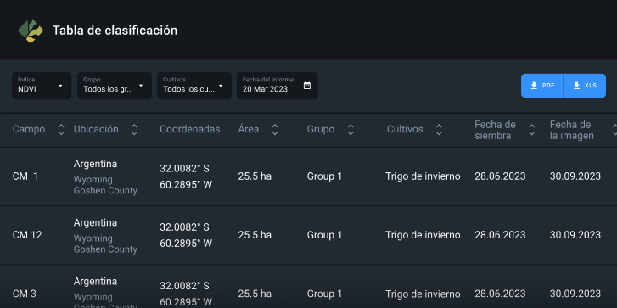Click the app logo beside Tabla de clasificación
617x308 pixels.
pyautogui.click(x=31, y=31)
